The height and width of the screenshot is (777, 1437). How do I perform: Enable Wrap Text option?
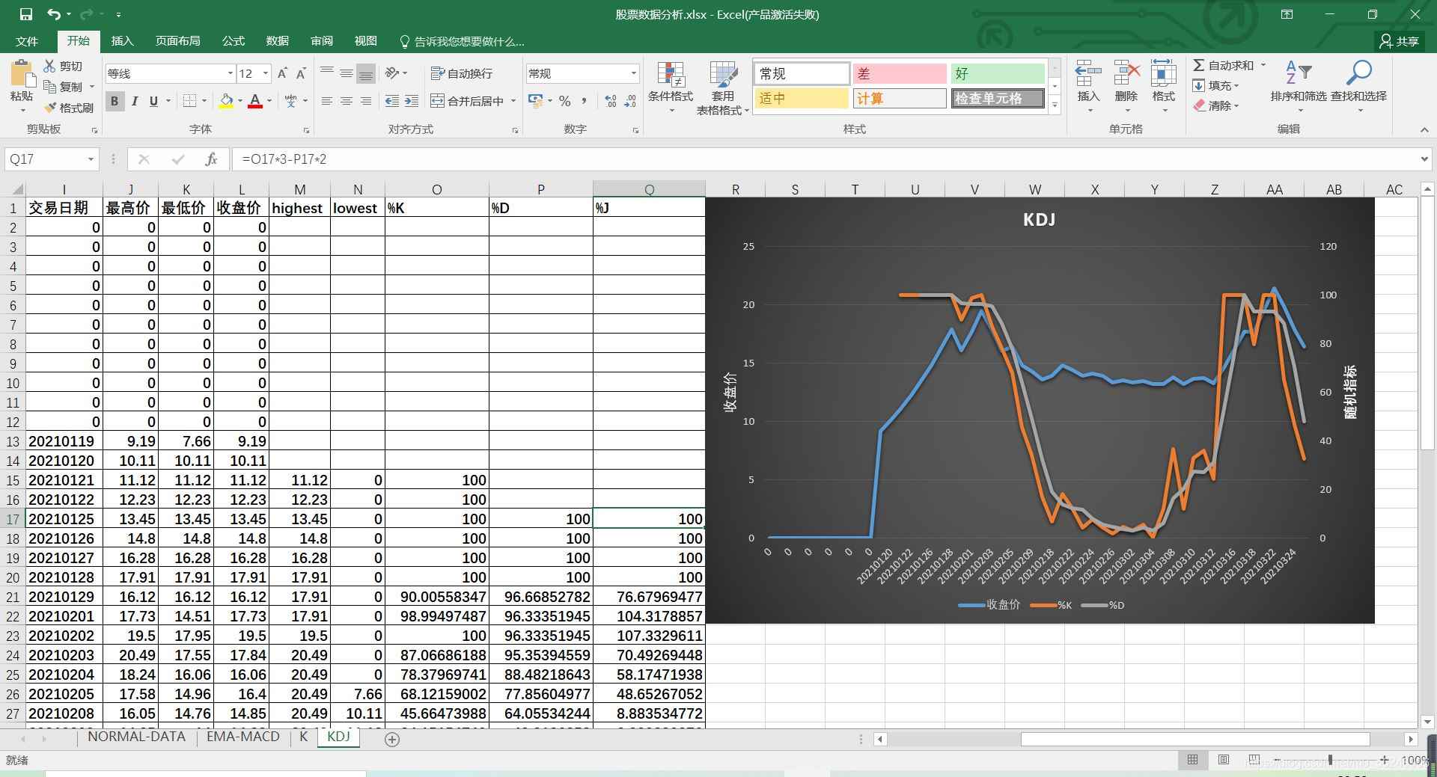[x=461, y=73]
